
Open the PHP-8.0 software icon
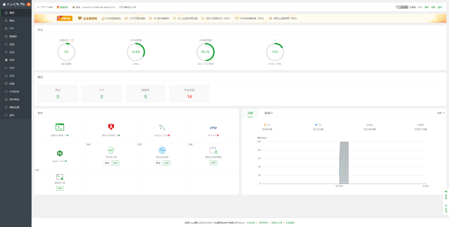(213, 128)
